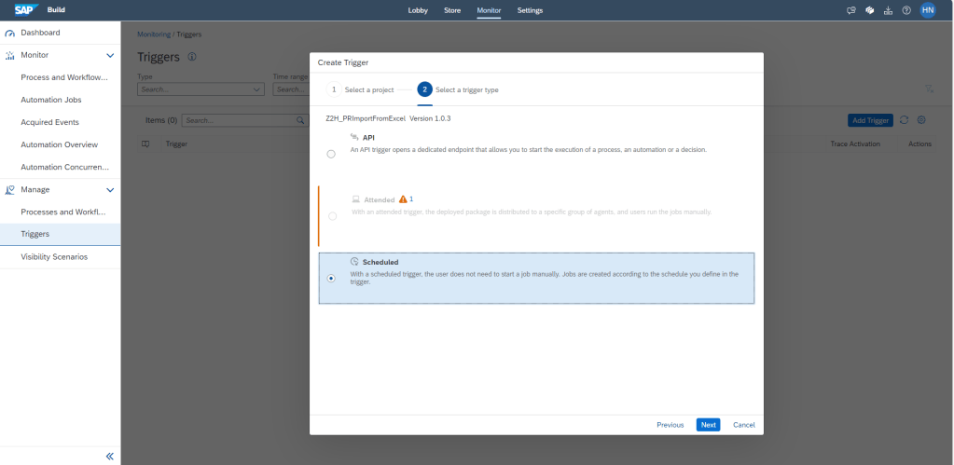Click the Triggers info icon
Screen dimensions: 954x465
(x=192, y=57)
